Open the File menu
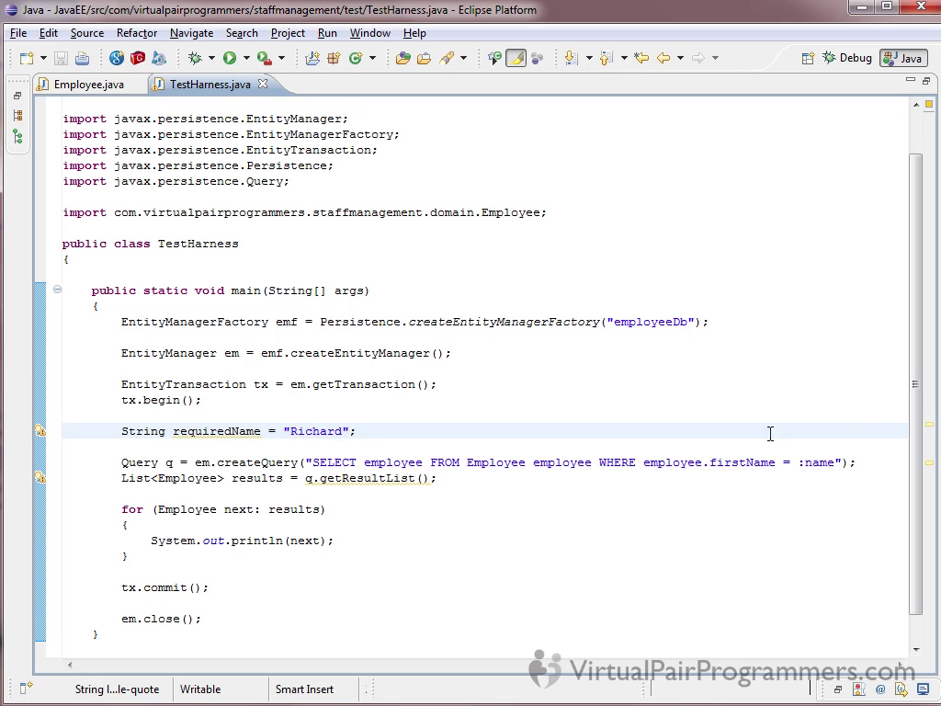This screenshot has width=941, height=706. 18,33
